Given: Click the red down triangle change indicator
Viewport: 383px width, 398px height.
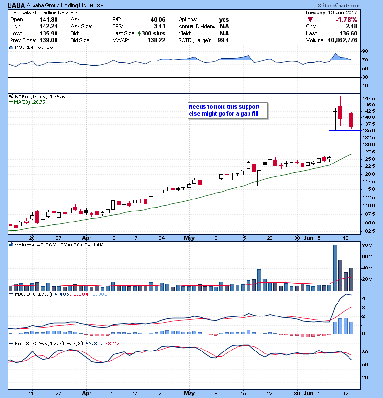Looking at the screenshot, I should (x=310, y=20).
